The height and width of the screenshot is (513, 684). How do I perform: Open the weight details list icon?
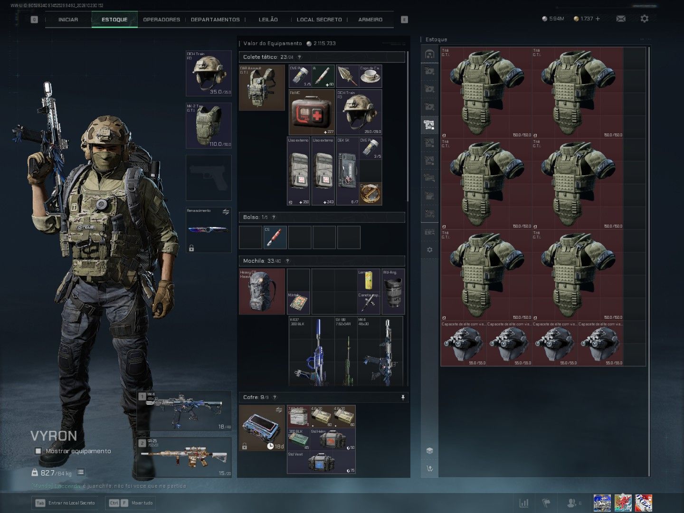(x=81, y=472)
